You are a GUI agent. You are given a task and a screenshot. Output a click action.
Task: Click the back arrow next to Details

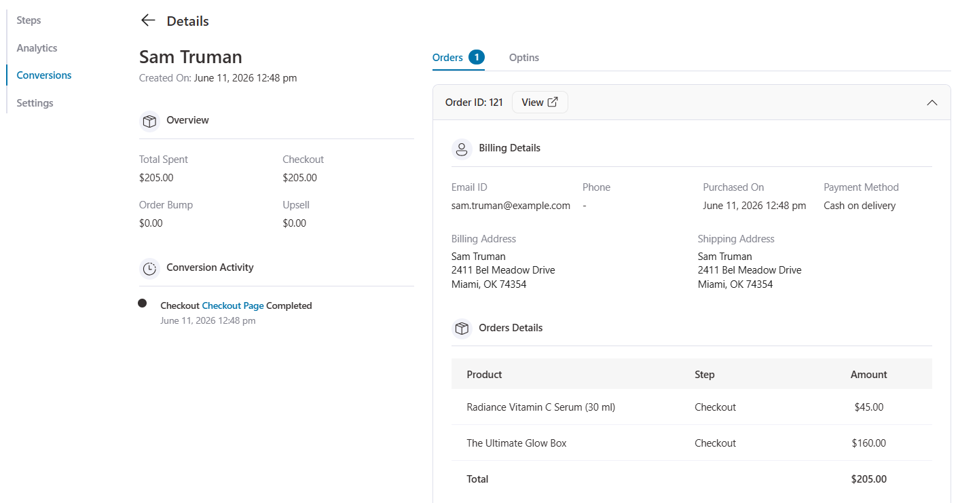tap(148, 20)
